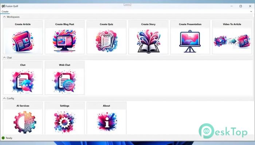Click the AI Services title label
Image resolution: width=255 pixels, height=145 pixels.
pos(23,106)
